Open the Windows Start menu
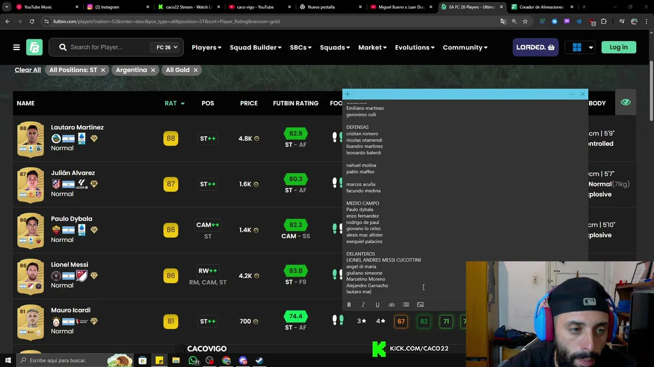This screenshot has width=654, height=367. (8, 360)
